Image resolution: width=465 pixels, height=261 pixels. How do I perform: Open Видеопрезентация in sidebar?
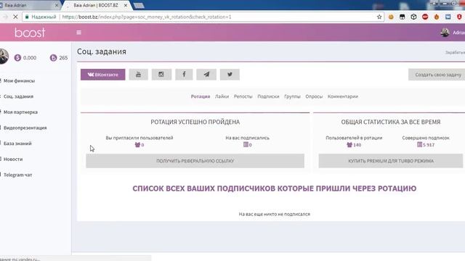click(x=25, y=128)
